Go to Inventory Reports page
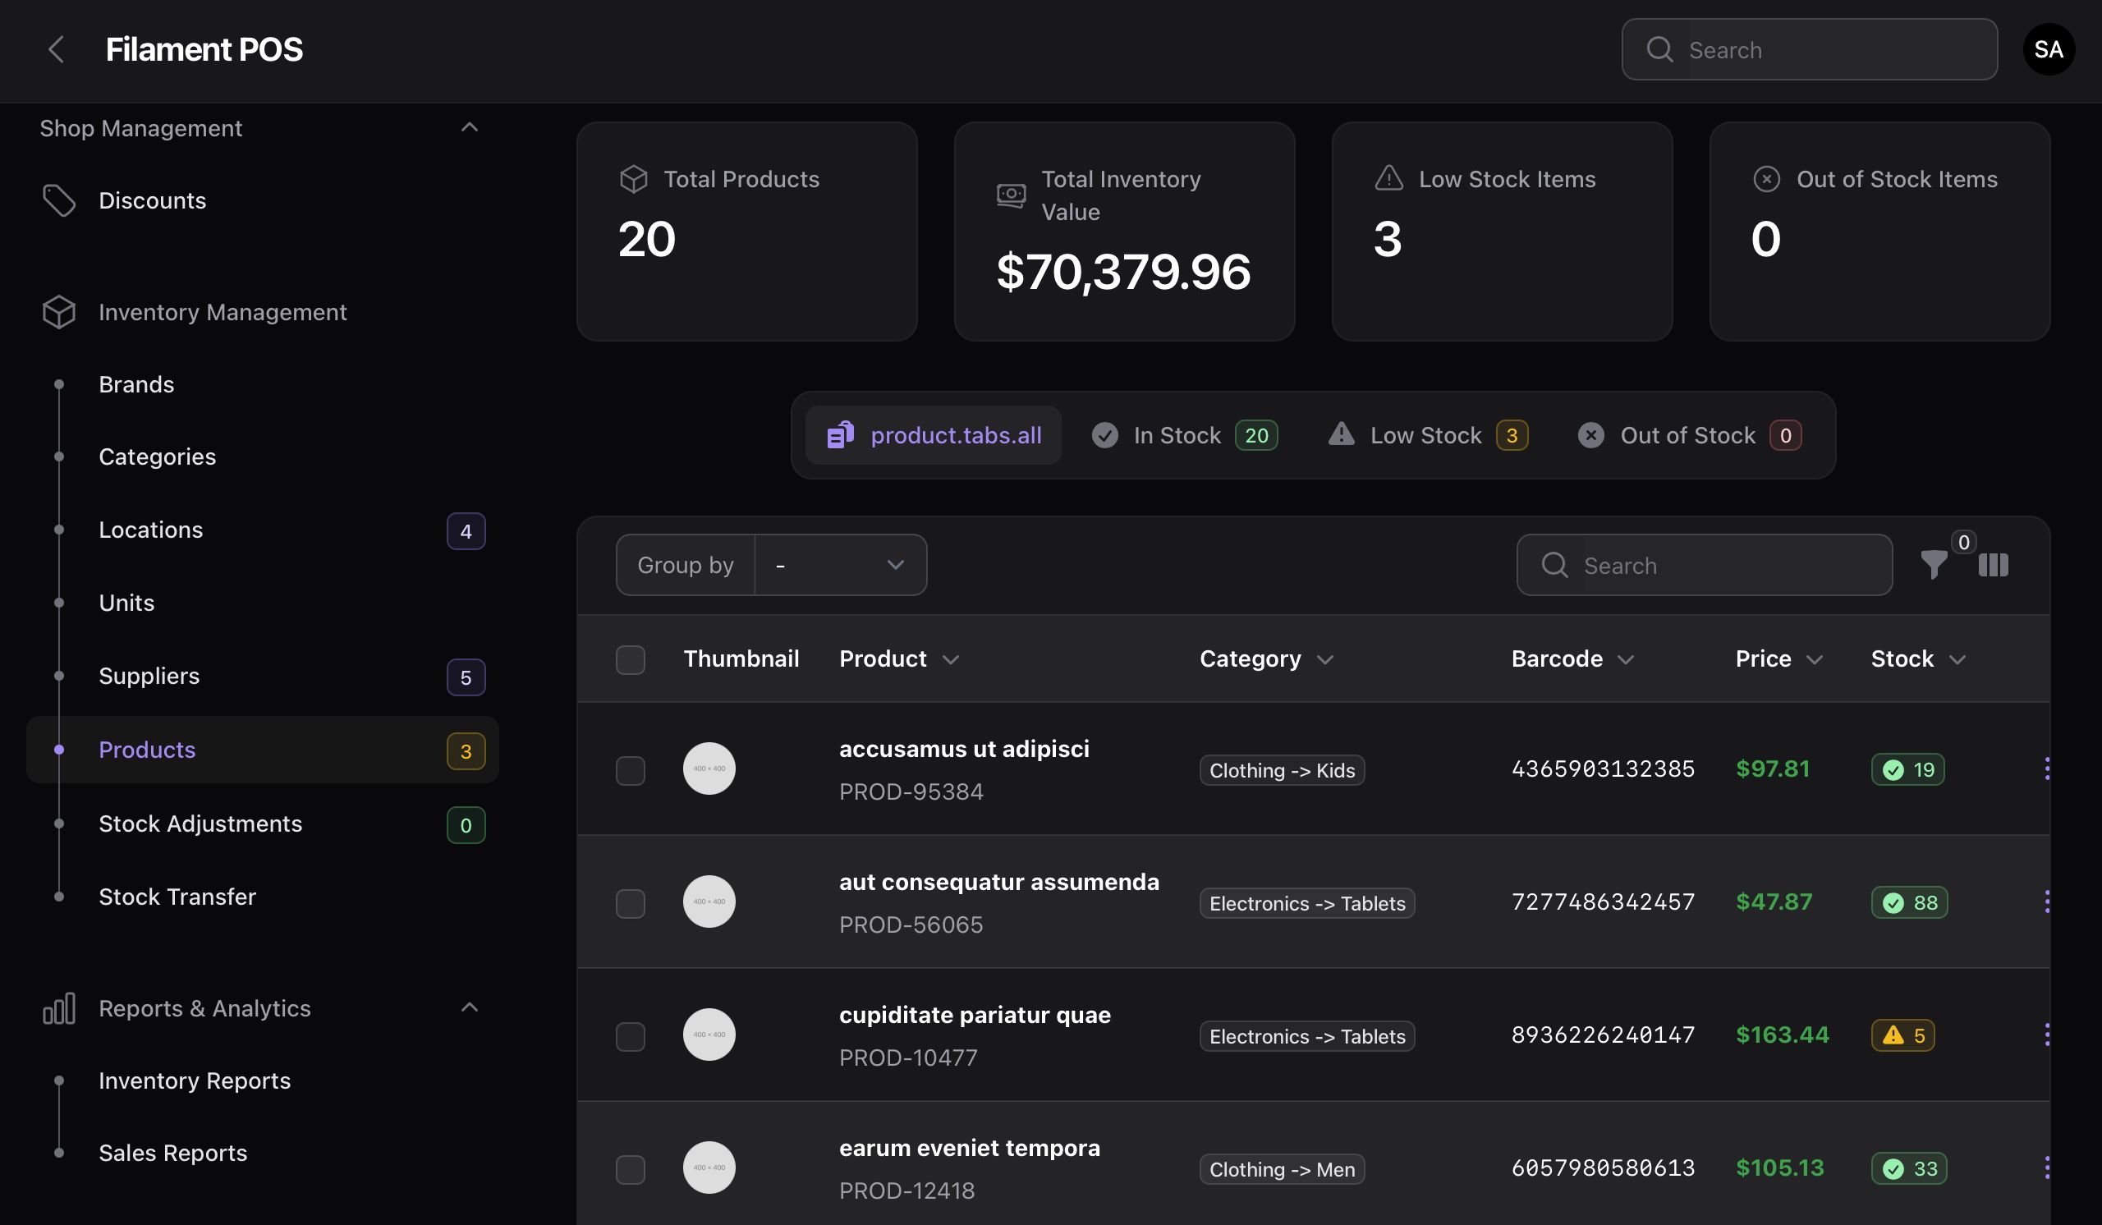Viewport: 2102px width, 1225px height. pos(195,1080)
